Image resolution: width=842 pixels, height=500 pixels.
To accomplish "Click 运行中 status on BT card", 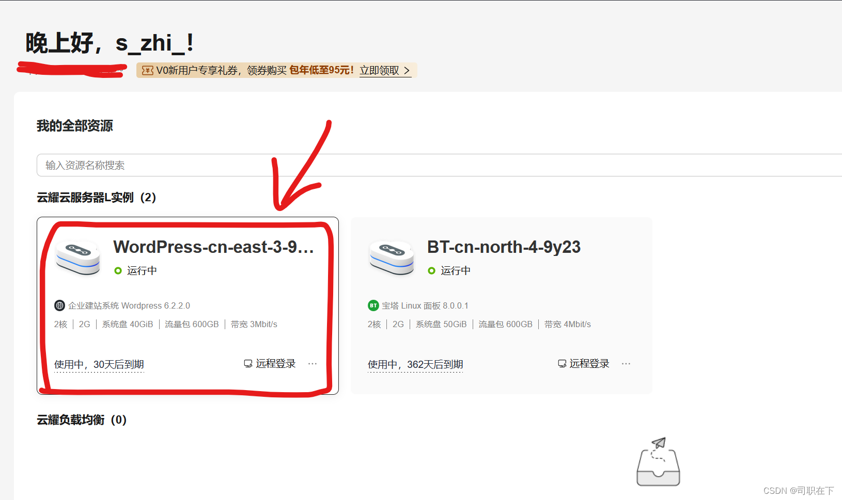I will (456, 271).
